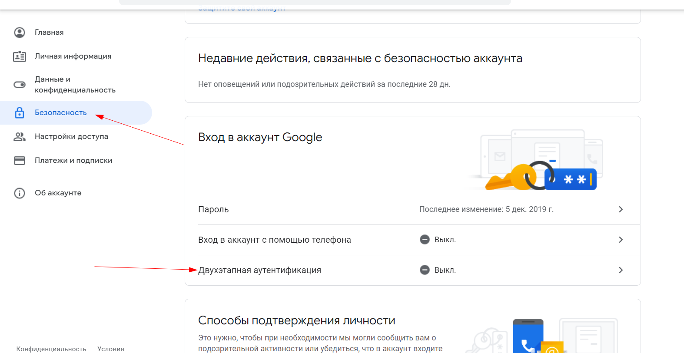
Task: Select the Двухэтапная аутентификация label
Action: [x=260, y=270]
